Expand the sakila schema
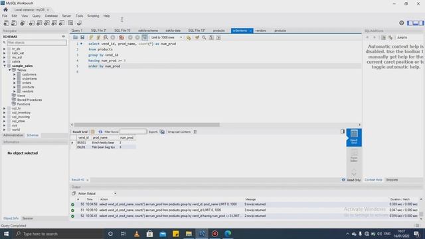The image size is (425, 239). click(x=5, y=62)
